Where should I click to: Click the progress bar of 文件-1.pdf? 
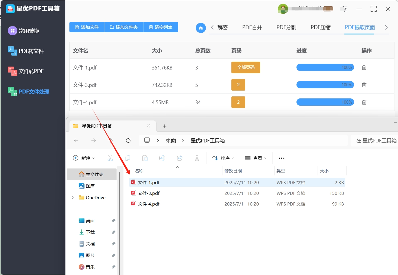(325, 67)
